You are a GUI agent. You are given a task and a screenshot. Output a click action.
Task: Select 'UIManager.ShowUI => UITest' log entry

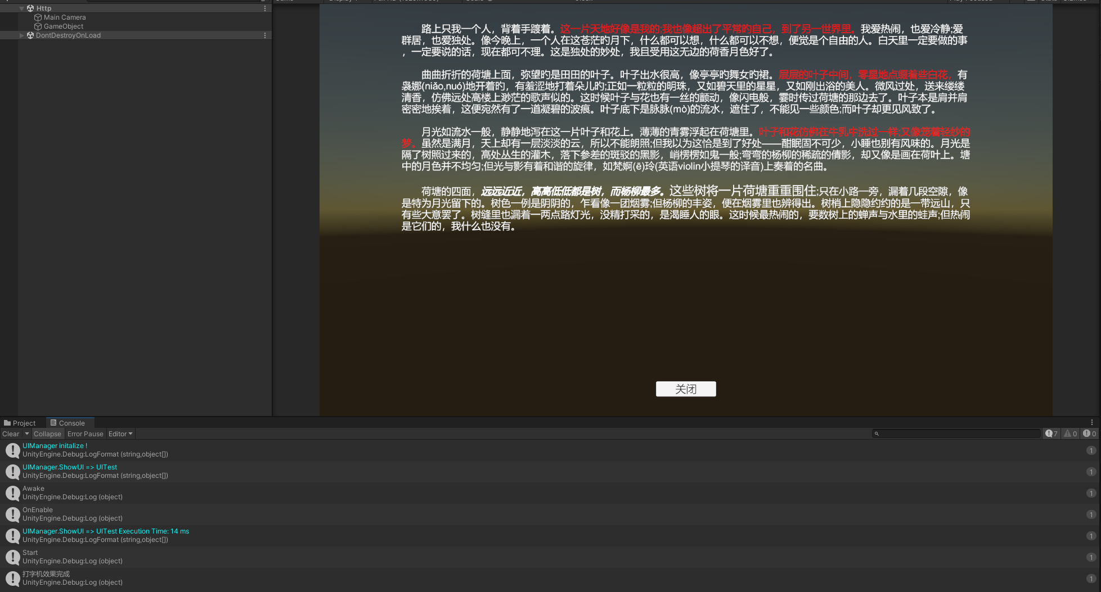550,472
